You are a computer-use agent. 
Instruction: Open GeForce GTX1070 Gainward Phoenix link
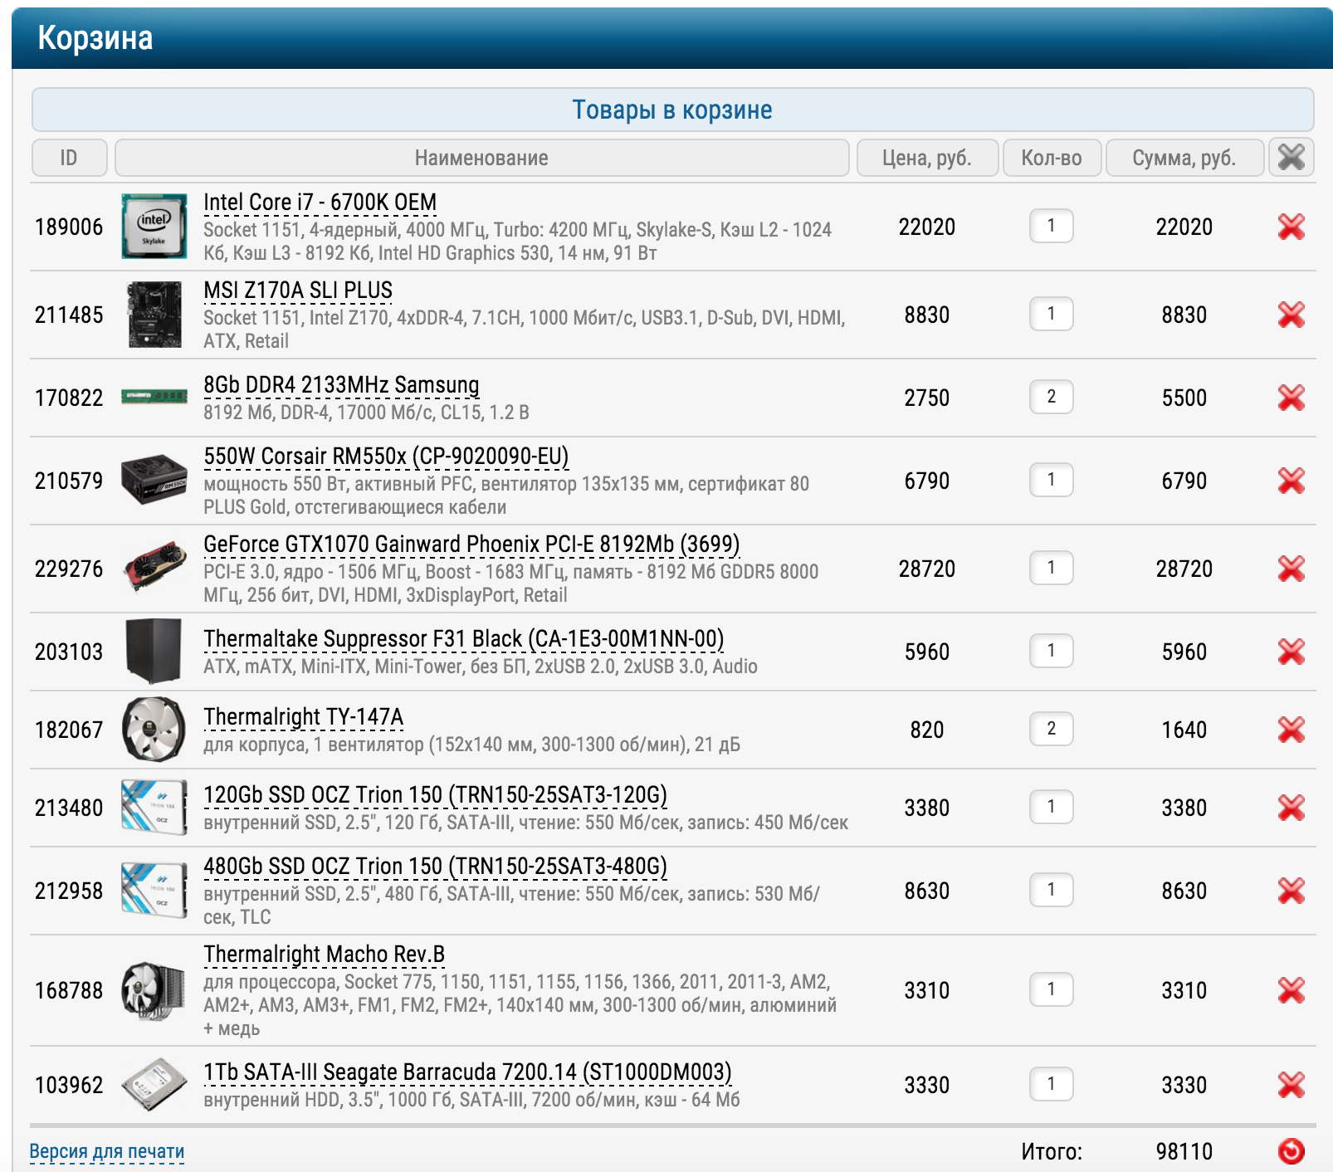[471, 544]
